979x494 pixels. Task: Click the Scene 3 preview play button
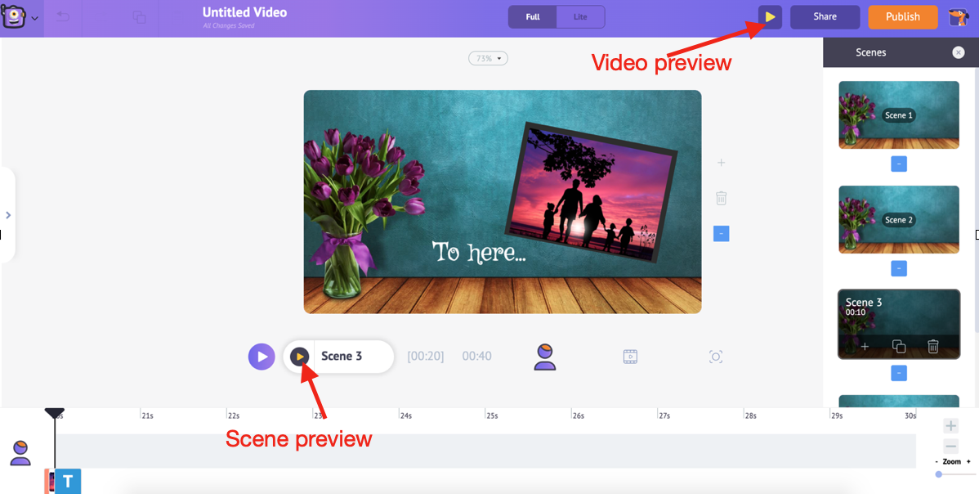[300, 357]
